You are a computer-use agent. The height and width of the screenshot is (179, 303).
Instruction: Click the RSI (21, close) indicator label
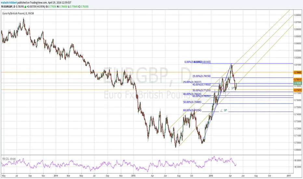click(9, 159)
